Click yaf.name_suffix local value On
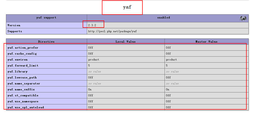The image size is (256, 114). 90,90
